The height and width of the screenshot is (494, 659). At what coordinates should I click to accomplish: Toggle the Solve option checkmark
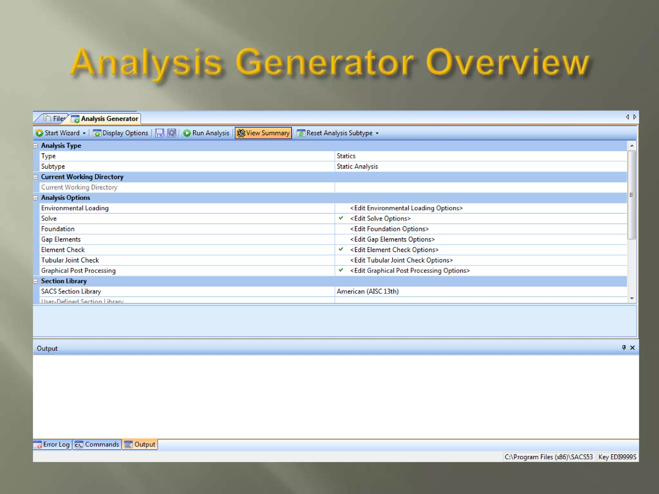click(341, 218)
